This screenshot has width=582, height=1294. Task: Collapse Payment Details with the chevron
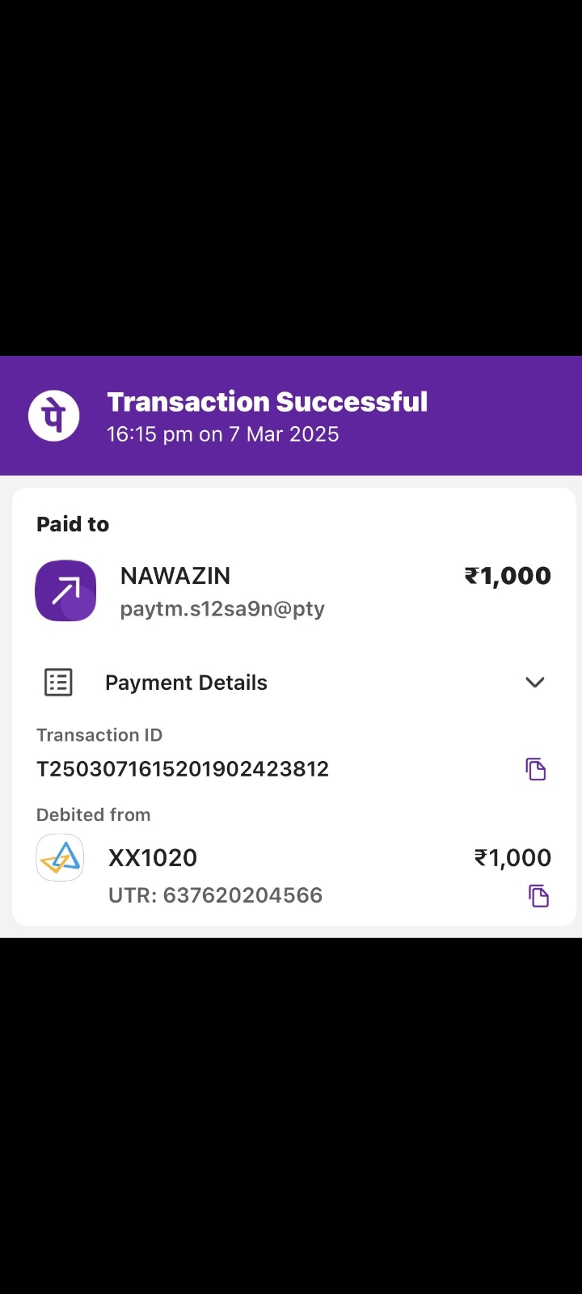534,683
